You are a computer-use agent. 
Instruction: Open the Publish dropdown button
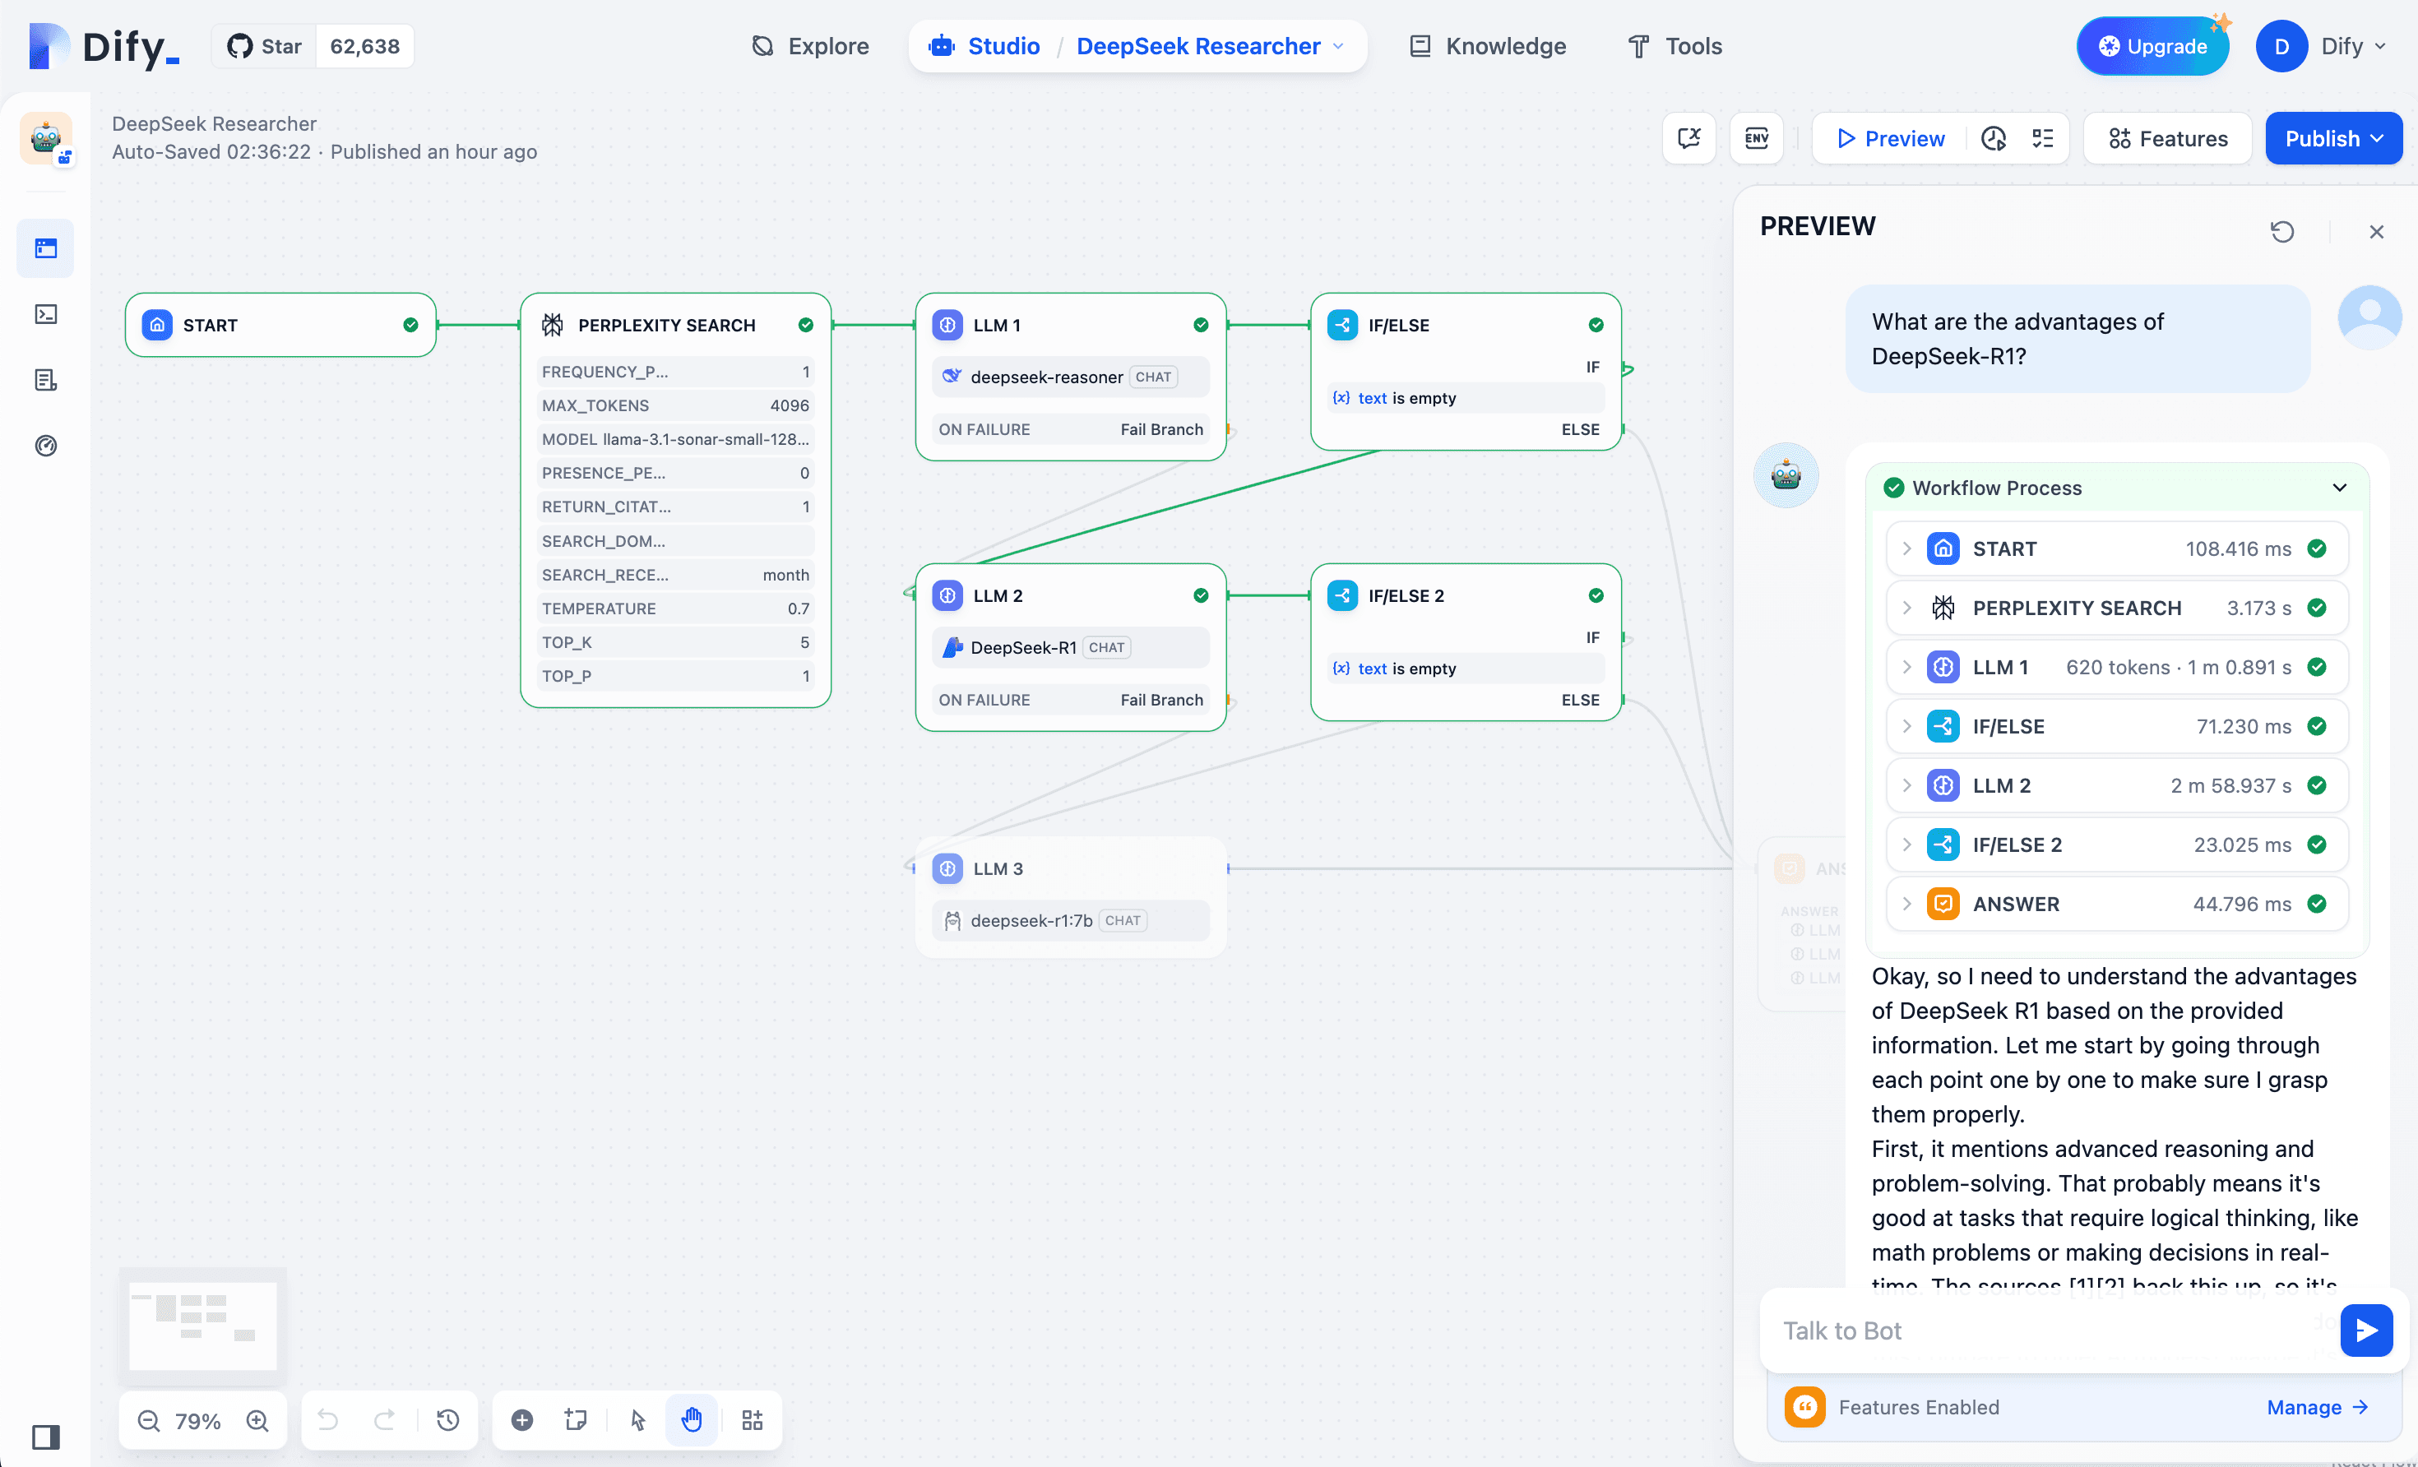pyautogui.click(x=2332, y=138)
